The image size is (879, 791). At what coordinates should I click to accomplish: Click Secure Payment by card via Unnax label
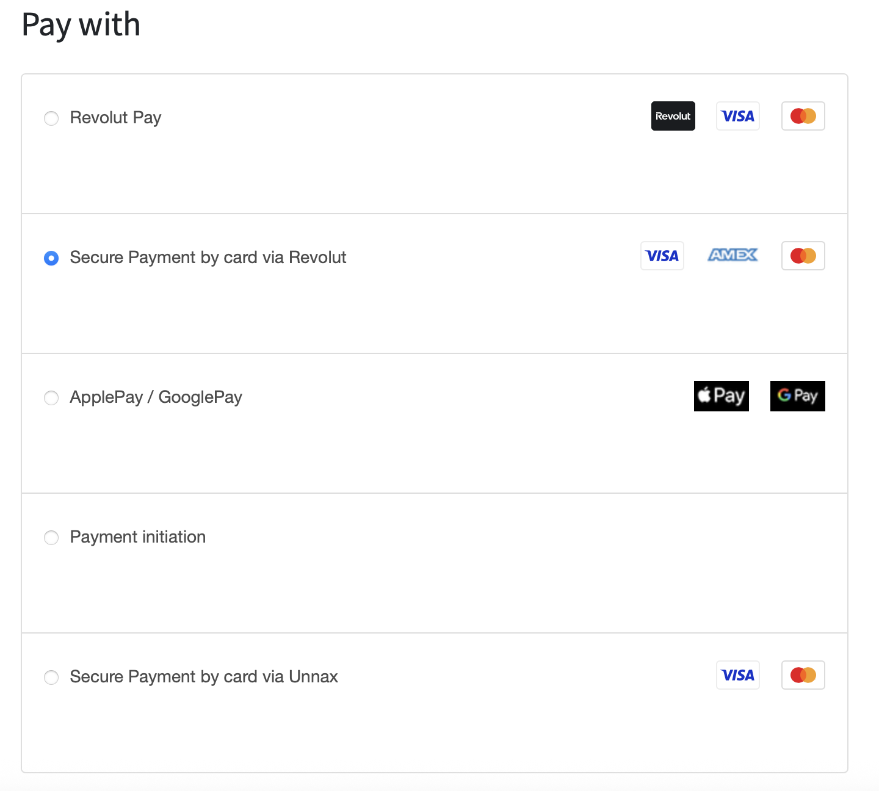click(203, 677)
